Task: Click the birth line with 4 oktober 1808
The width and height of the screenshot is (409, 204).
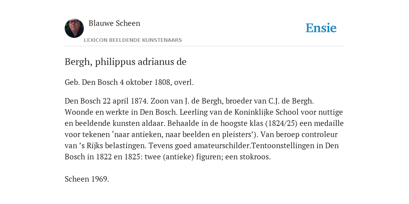Action: click(x=129, y=82)
